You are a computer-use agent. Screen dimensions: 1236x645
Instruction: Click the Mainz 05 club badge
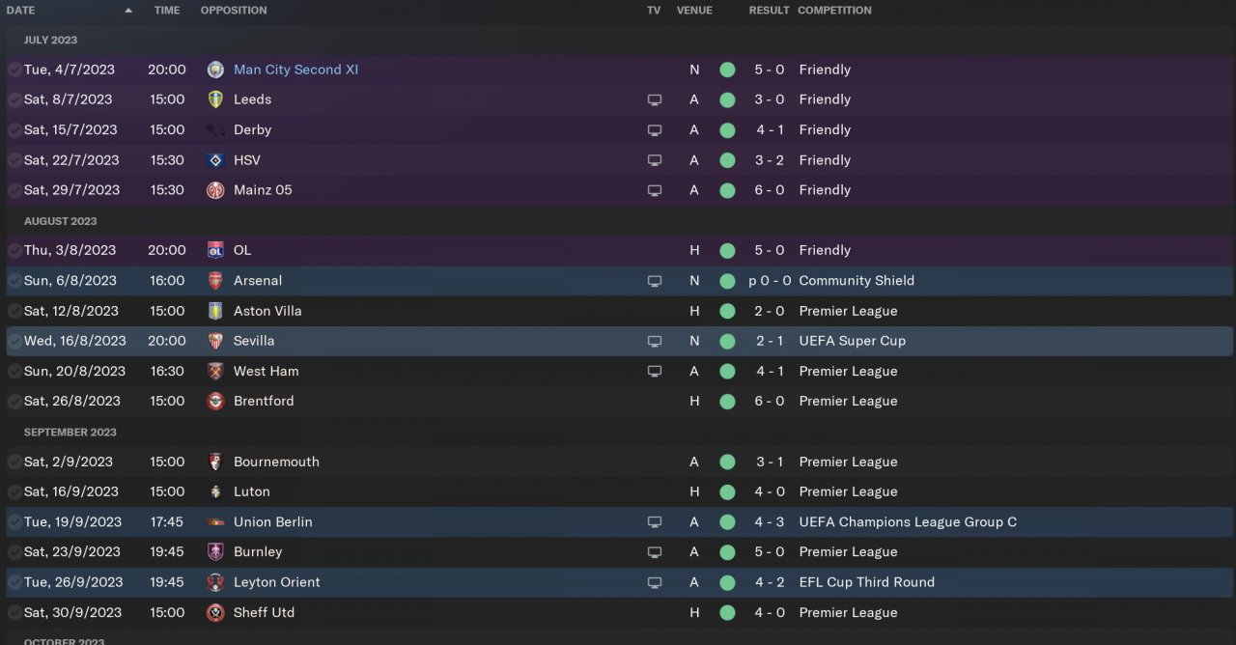pos(215,190)
